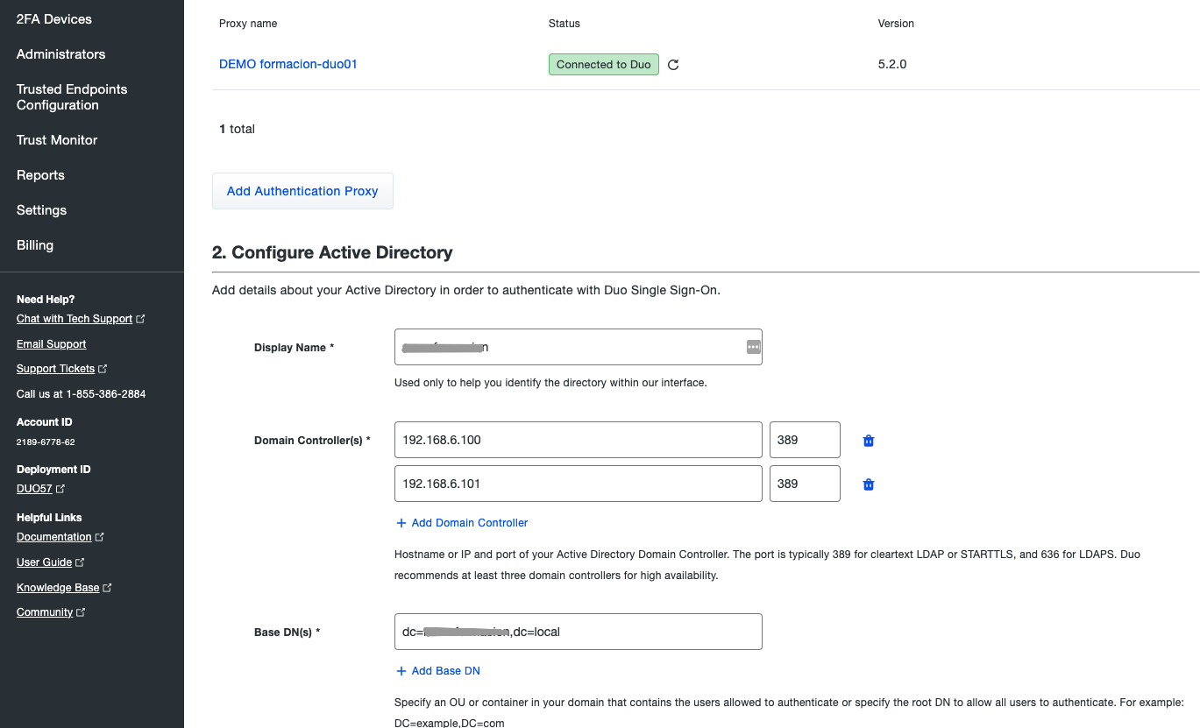Open Documentation helpful link

[54, 537]
